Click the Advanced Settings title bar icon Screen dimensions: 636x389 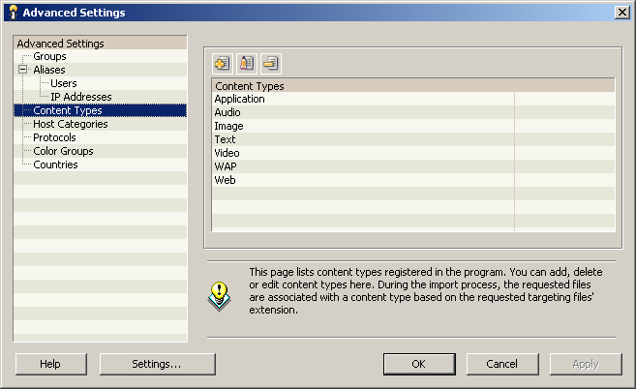11,12
